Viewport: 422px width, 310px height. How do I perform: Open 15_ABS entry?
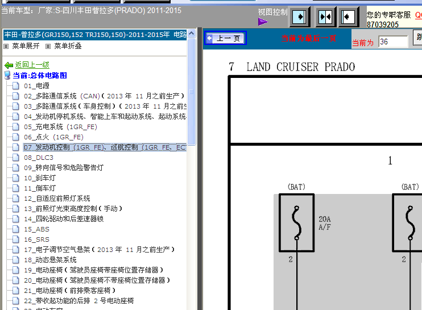[36, 229]
